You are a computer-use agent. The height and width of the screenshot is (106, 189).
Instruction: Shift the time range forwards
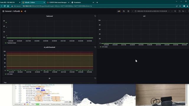[x=172, y=11]
